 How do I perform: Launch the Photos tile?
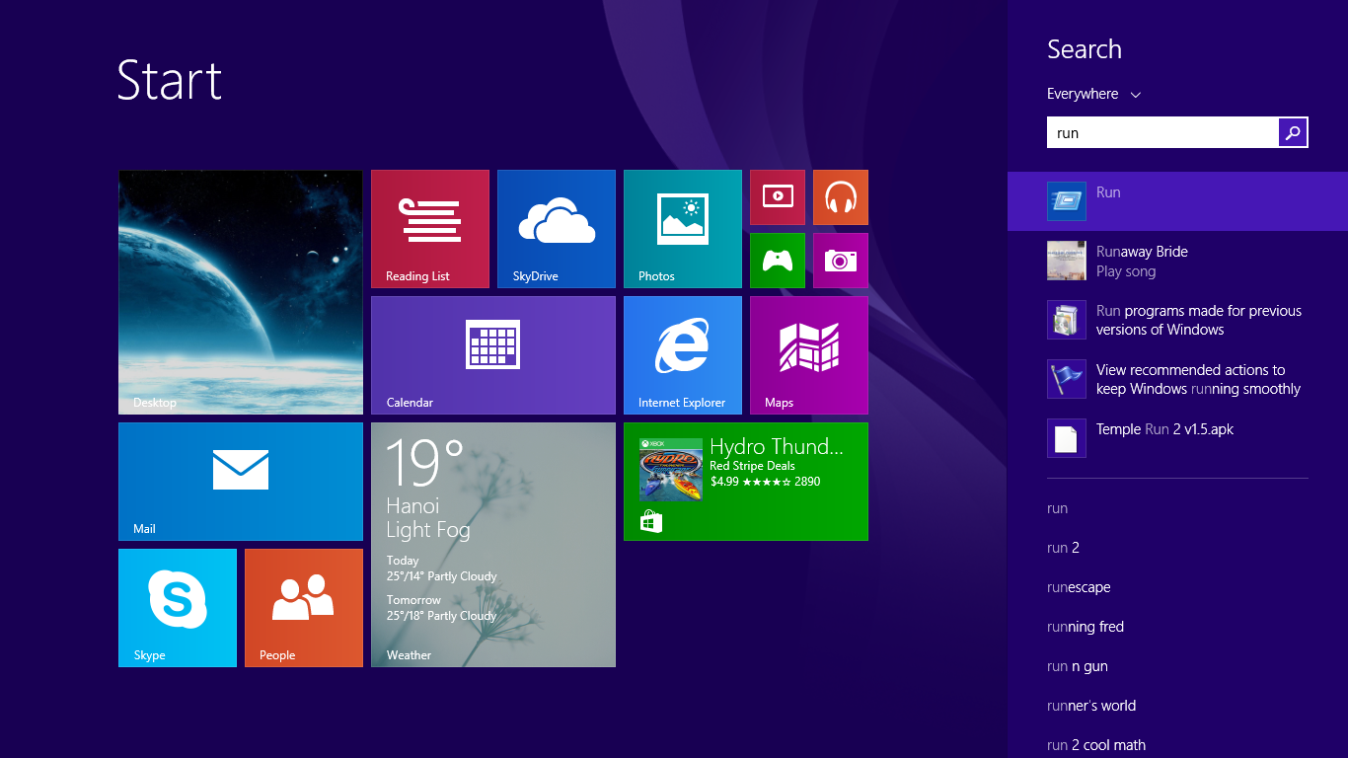tap(683, 229)
